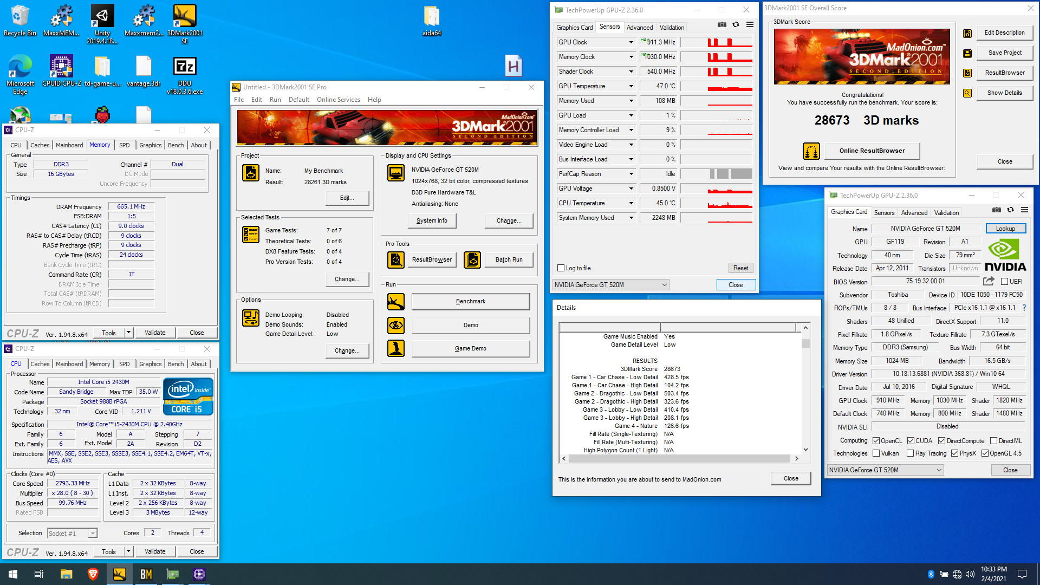Toggle OpenCL checkbox
Image resolution: width=1040 pixels, height=585 pixels.
[876, 441]
